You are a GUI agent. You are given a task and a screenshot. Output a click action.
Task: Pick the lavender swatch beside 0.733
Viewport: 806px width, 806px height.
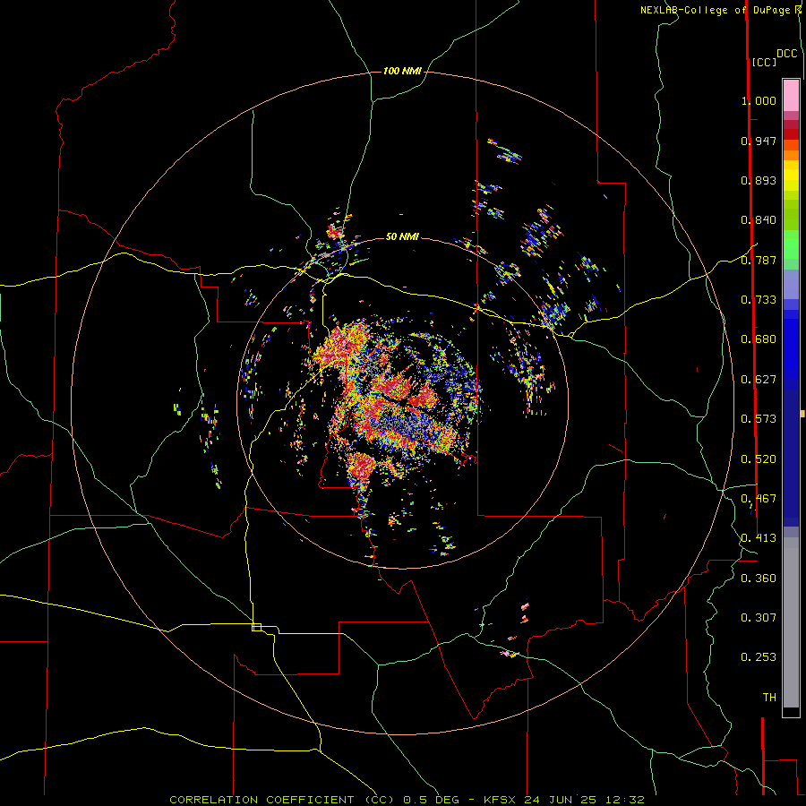791,285
